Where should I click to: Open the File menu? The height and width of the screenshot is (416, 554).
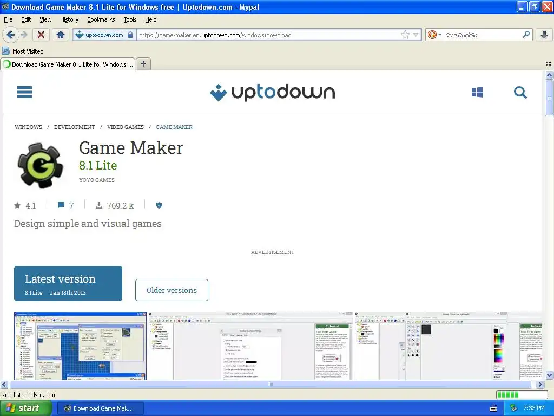(x=8, y=19)
